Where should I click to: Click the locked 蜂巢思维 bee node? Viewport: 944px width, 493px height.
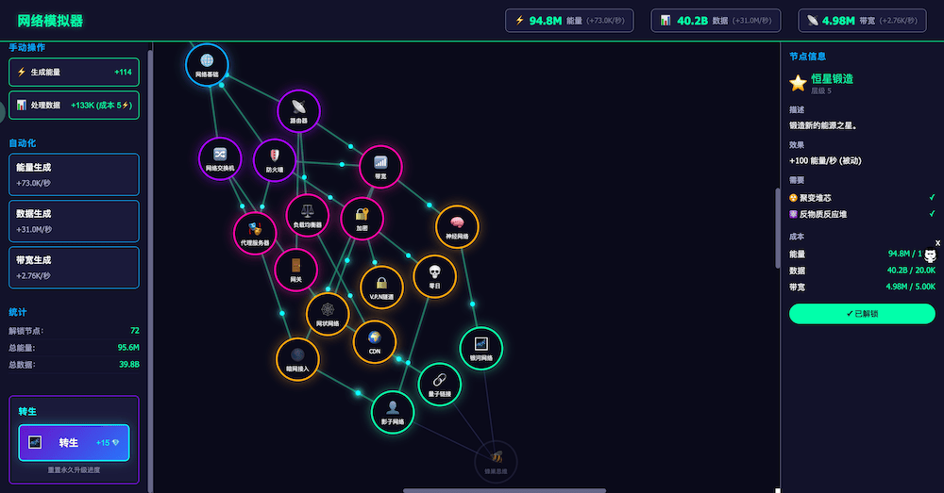496,461
